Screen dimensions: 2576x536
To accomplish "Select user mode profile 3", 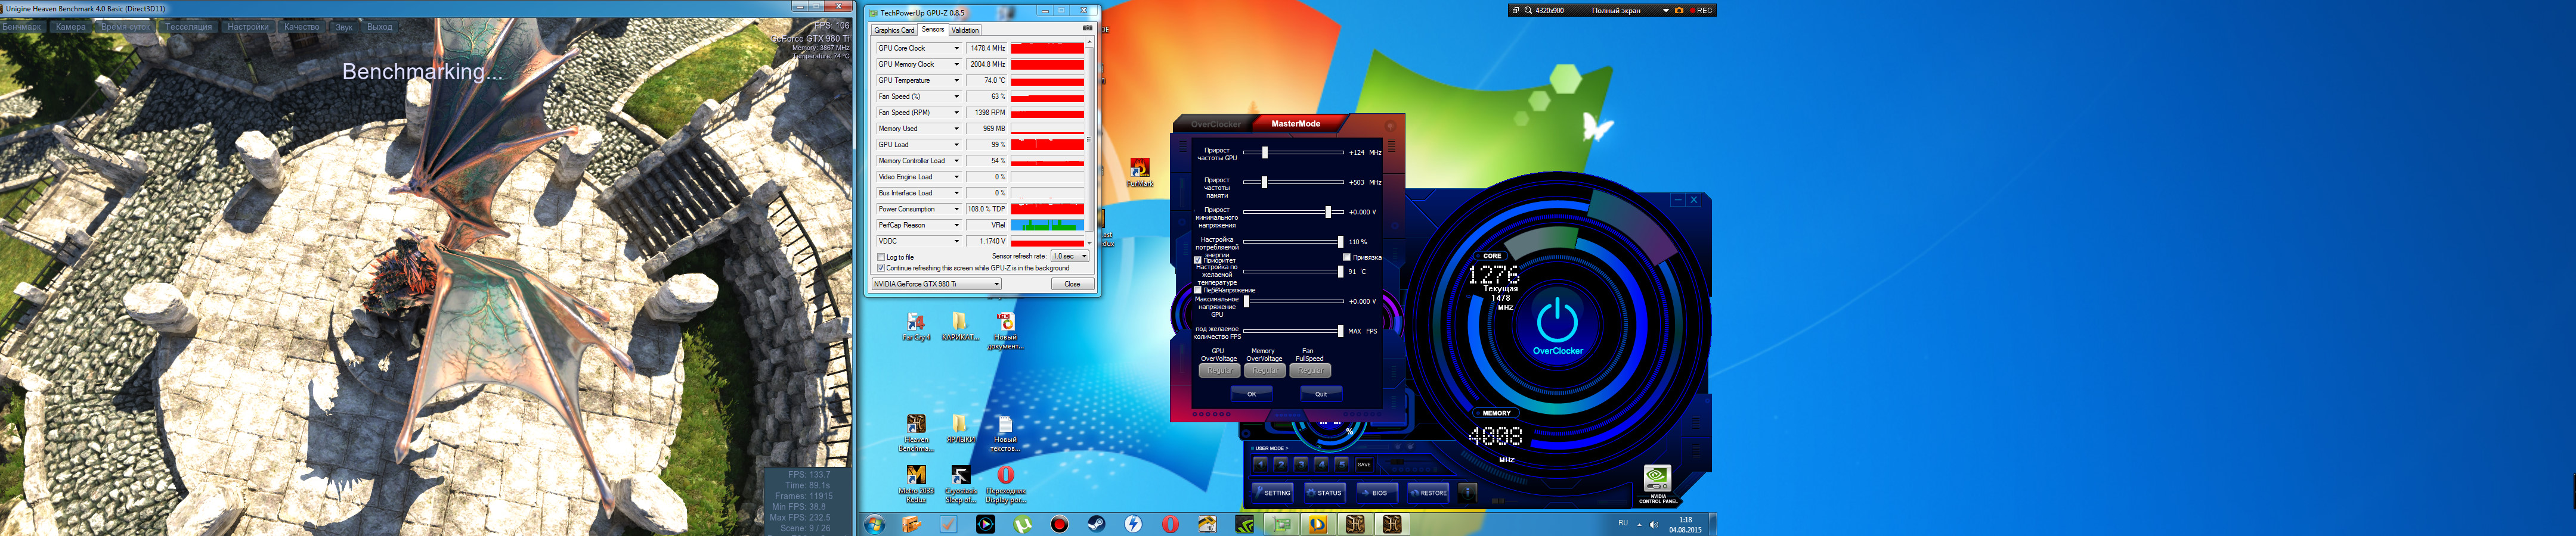I will 1301,464.
